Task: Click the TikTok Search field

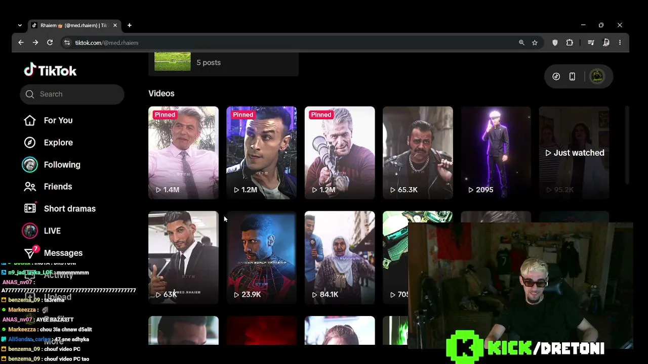Action: pyautogui.click(x=72, y=94)
